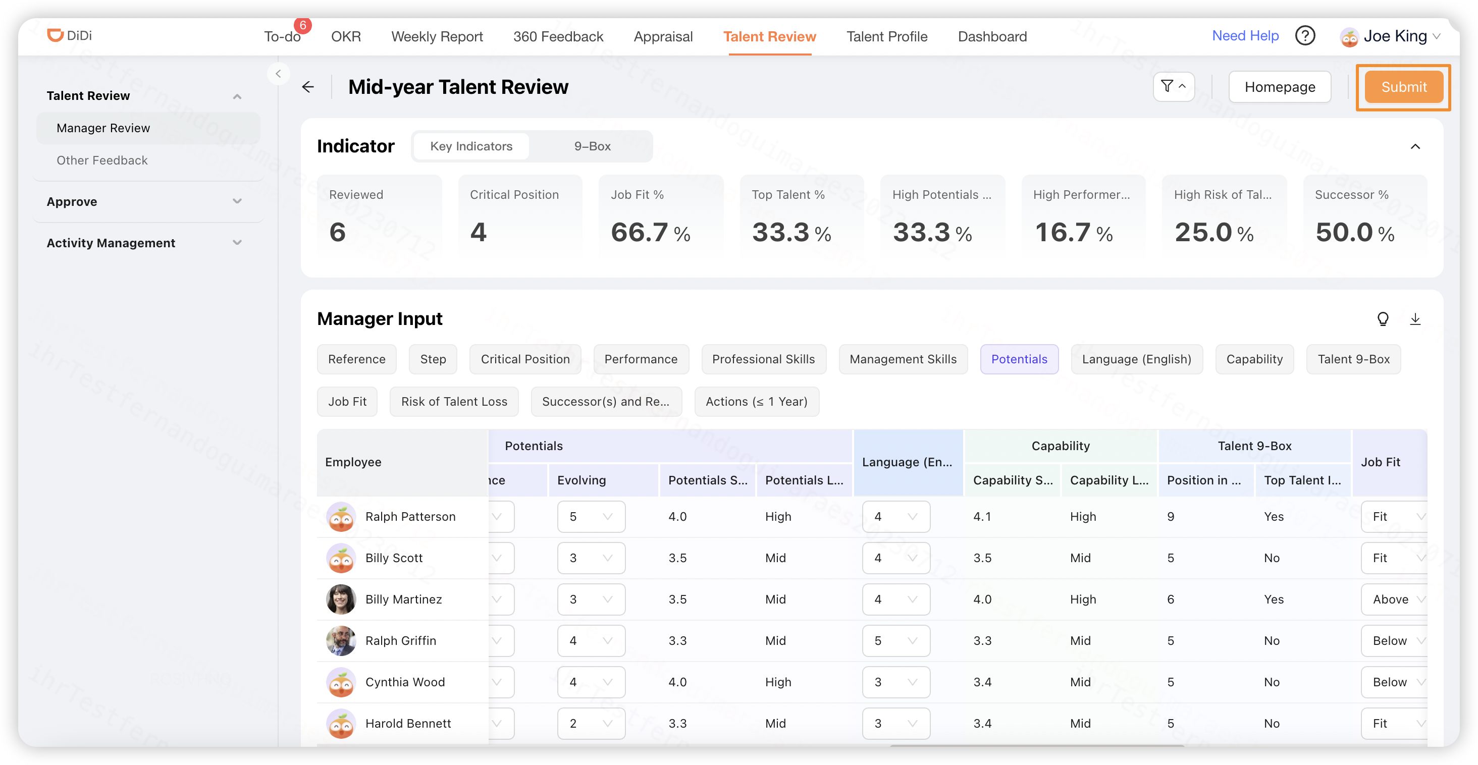This screenshot has height=765, width=1478.
Task: Toggle the Job Fit chip
Action: pyautogui.click(x=347, y=402)
